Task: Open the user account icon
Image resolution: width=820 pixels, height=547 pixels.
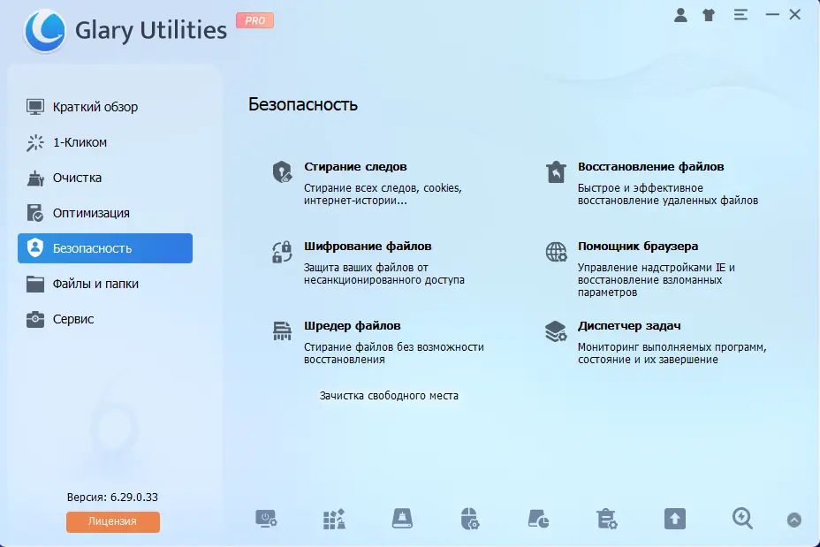Action: point(680,15)
